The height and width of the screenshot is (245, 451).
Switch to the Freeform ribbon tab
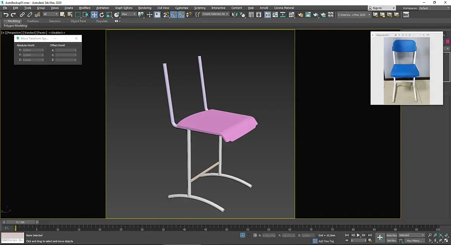pos(33,21)
